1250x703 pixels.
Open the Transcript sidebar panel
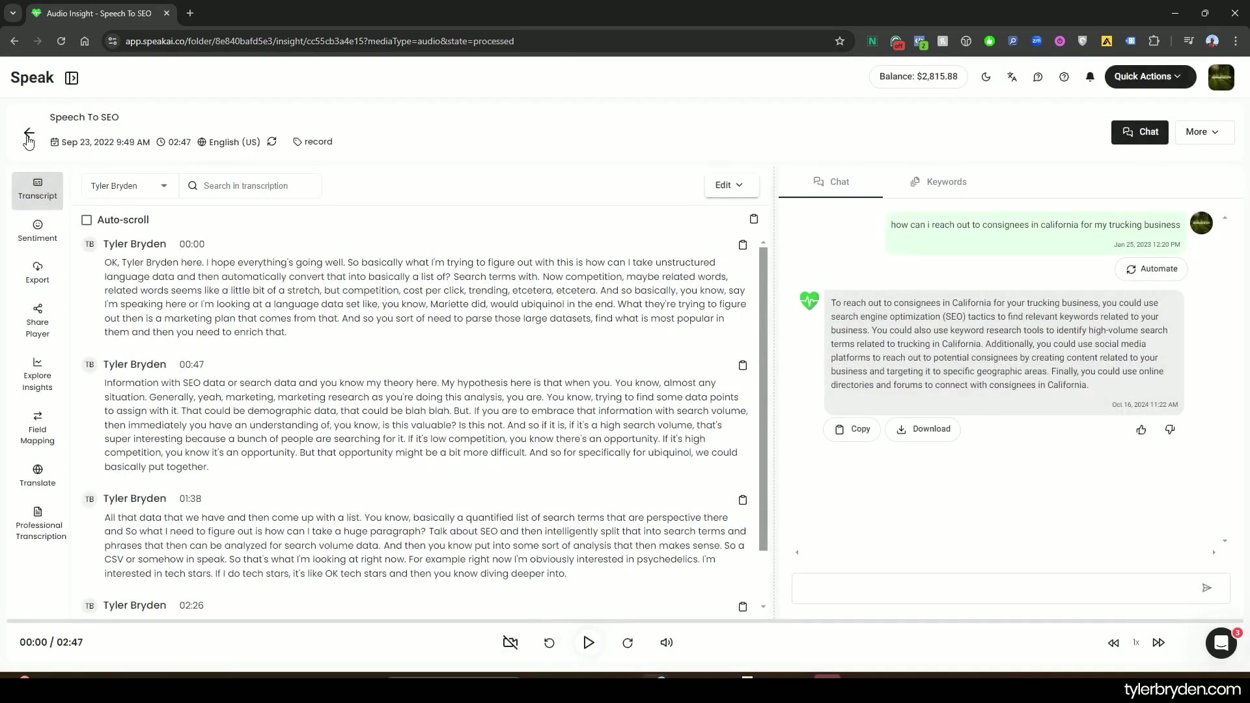click(x=37, y=190)
